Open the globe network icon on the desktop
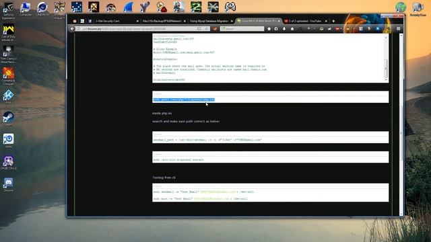Viewport: 431px width, 242px height. tap(401, 7)
